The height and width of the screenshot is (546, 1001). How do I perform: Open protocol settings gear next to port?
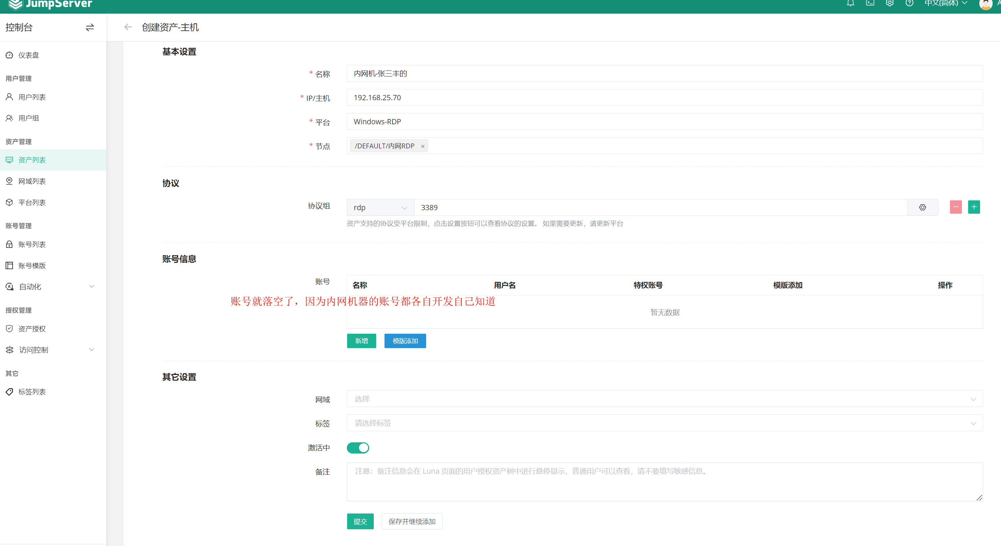(x=922, y=207)
